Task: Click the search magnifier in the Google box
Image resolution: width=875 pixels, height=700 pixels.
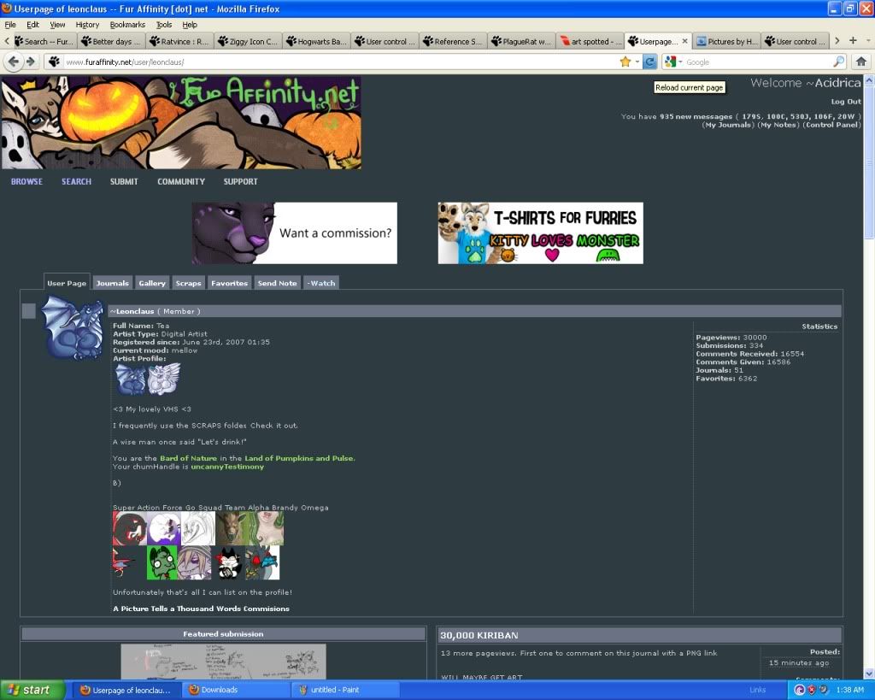Action: [838, 62]
